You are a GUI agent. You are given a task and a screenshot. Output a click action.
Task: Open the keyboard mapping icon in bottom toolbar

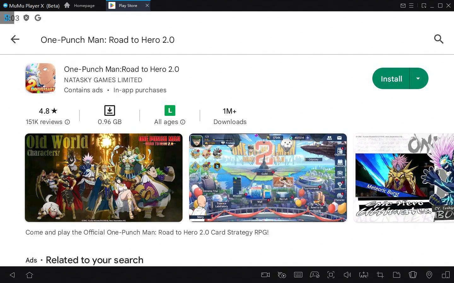tap(298, 275)
